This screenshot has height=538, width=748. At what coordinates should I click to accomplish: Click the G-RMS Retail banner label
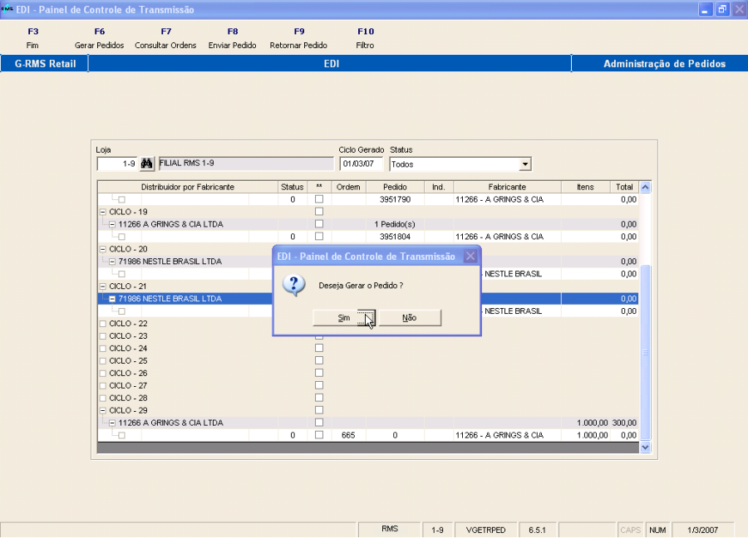coord(46,64)
